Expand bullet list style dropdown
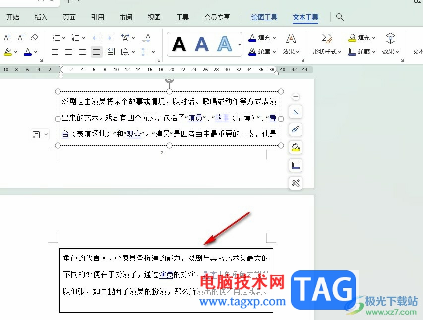The image size is (423, 320). pos(64,38)
